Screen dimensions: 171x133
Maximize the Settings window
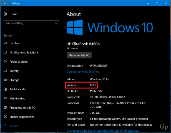[x=157, y=3]
